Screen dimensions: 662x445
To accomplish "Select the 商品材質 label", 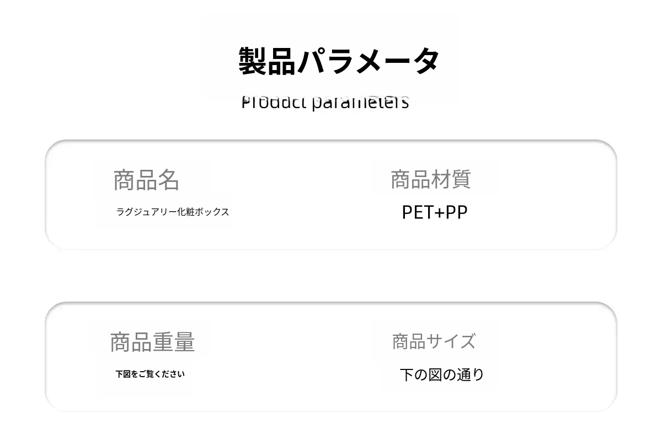I will [x=430, y=180].
